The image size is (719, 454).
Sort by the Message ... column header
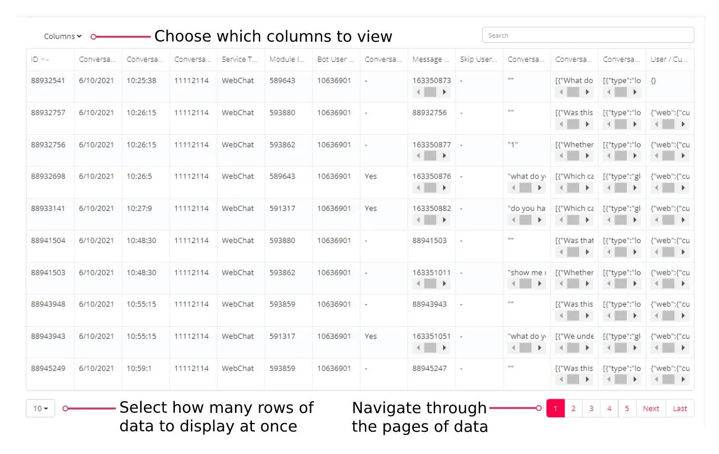coord(431,59)
